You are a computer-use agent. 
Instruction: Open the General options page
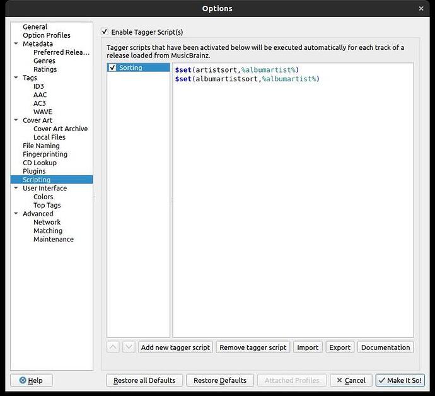pyautogui.click(x=35, y=26)
